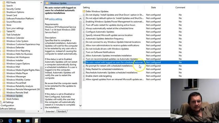Select Sync your settings in tree

(15, 28)
